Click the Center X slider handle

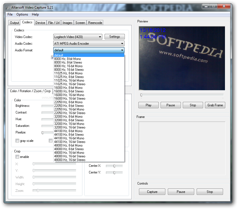[x=114, y=166]
